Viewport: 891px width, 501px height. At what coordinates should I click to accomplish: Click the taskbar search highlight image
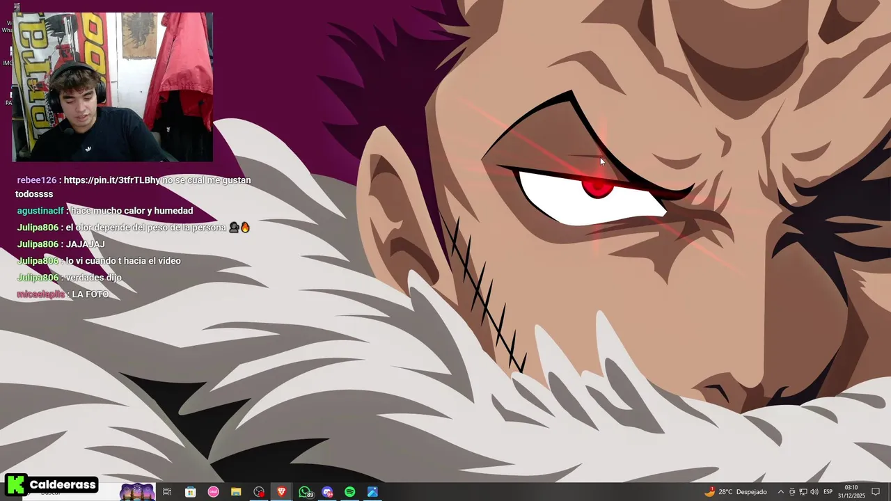coord(137,492)
